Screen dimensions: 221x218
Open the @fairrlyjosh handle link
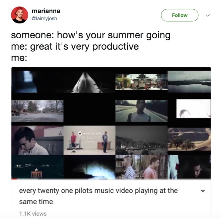tap(44, 18)
